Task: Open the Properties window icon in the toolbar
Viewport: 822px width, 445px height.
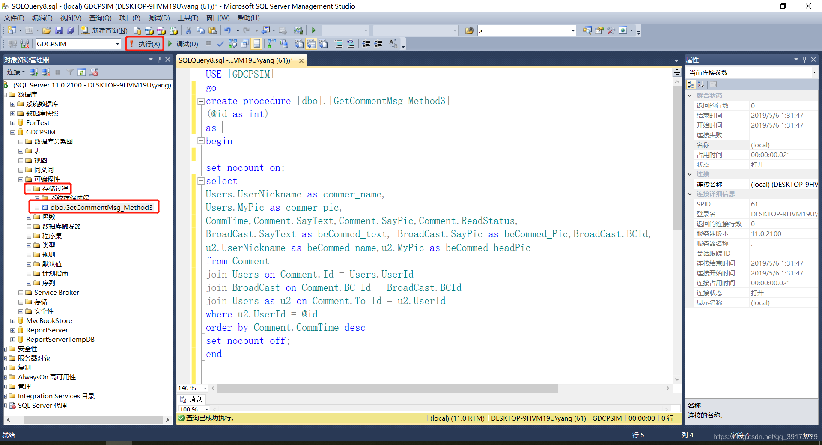Action: pyautogui.click(x=599, y=30)
